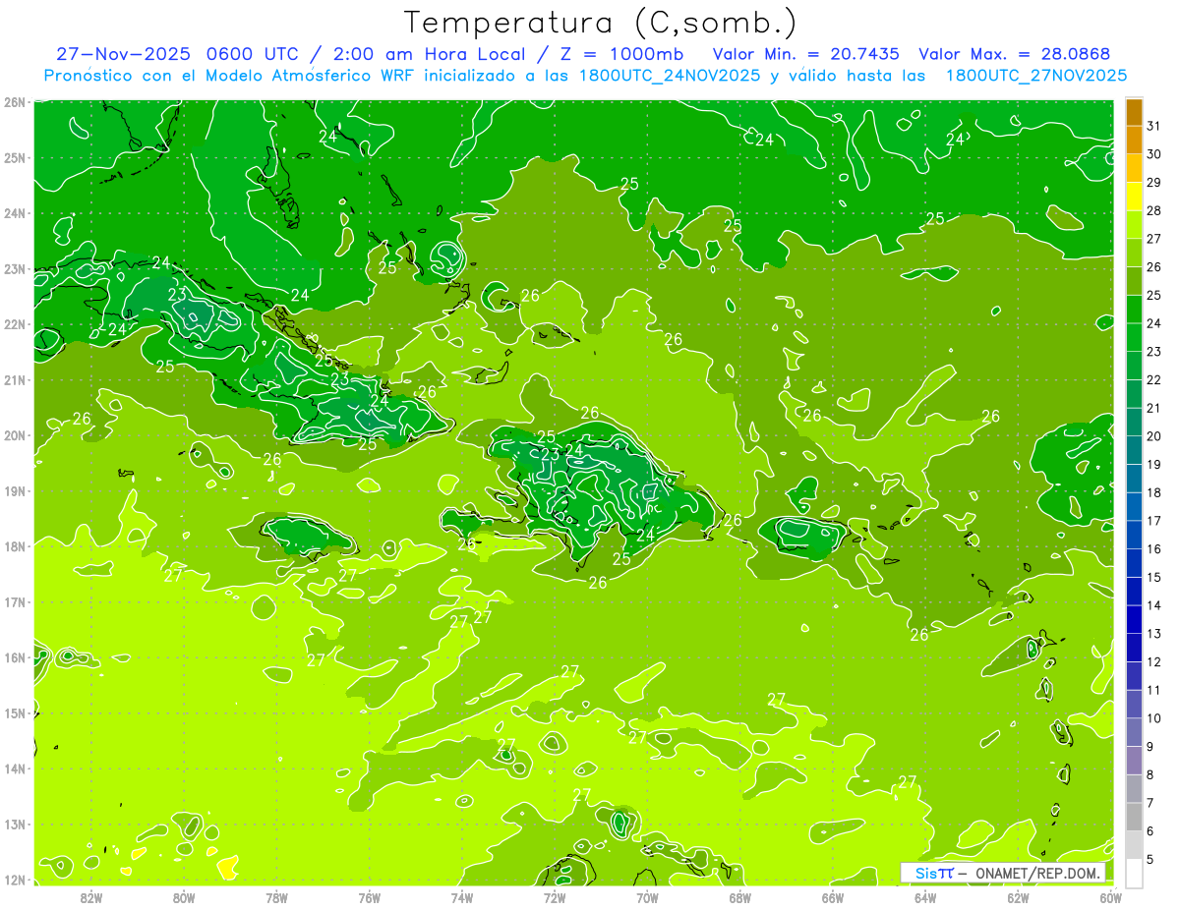Click the blue swatch between 17 and 18
The image size is (1180, 911).
click(1134, 506)
